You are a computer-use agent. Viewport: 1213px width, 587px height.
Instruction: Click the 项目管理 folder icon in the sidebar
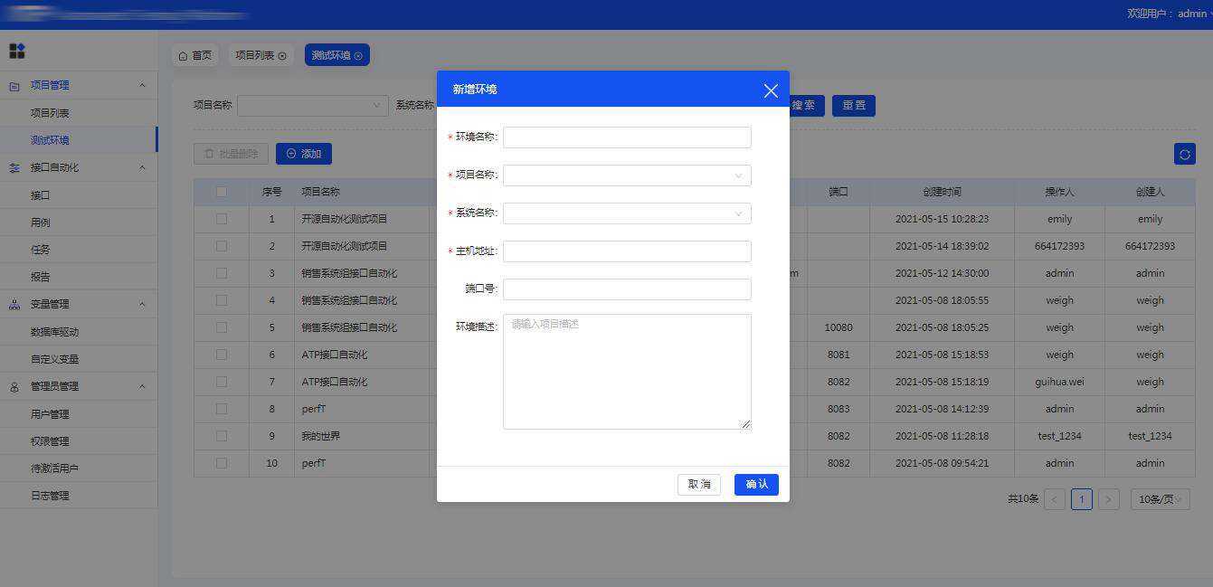pyautogui.click(x=14, y=86)
